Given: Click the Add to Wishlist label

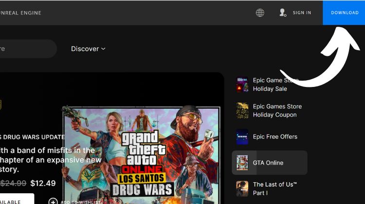Looking at the screenshot, I should (80, 202).
